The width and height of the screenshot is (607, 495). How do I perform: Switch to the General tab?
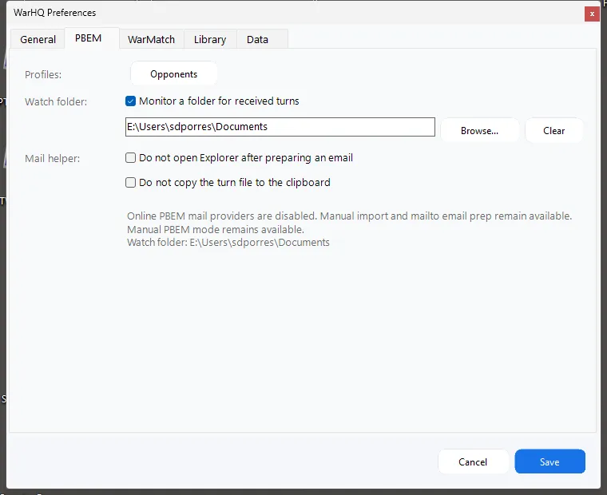(x=38, y=39)
